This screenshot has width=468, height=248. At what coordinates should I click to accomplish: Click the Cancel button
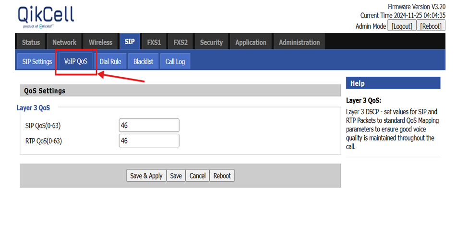[x=197, y=176]
